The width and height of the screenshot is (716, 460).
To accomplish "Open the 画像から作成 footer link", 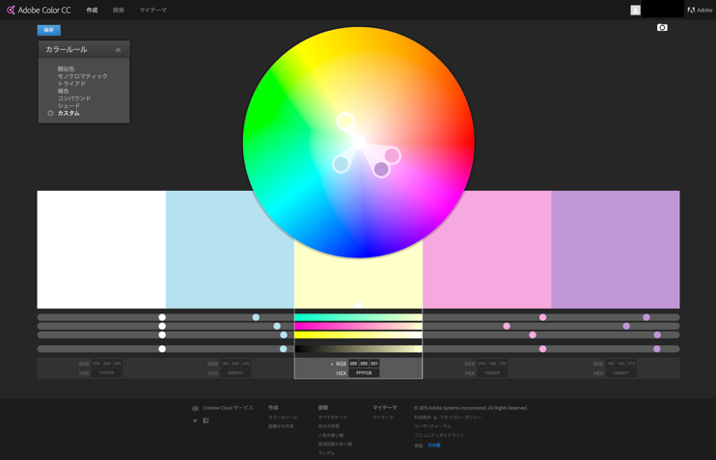I will click(x=281, y=426).
